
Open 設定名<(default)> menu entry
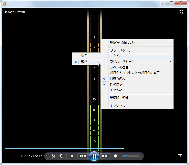coord(137,42)
